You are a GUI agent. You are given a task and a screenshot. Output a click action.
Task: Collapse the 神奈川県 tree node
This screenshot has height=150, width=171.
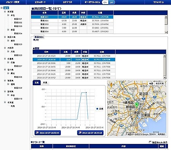5,37
